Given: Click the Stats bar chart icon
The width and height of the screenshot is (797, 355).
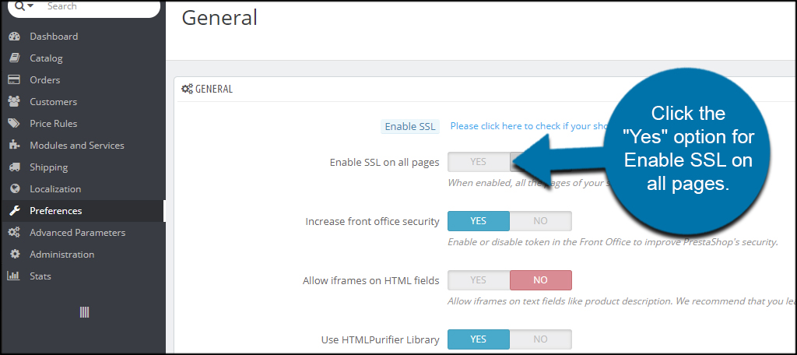Looking at the screenshot, I should tap(14, 276).
